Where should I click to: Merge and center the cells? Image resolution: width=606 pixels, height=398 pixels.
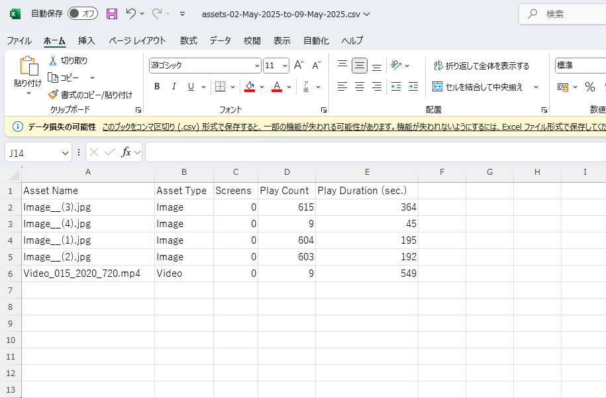point(478,87)
